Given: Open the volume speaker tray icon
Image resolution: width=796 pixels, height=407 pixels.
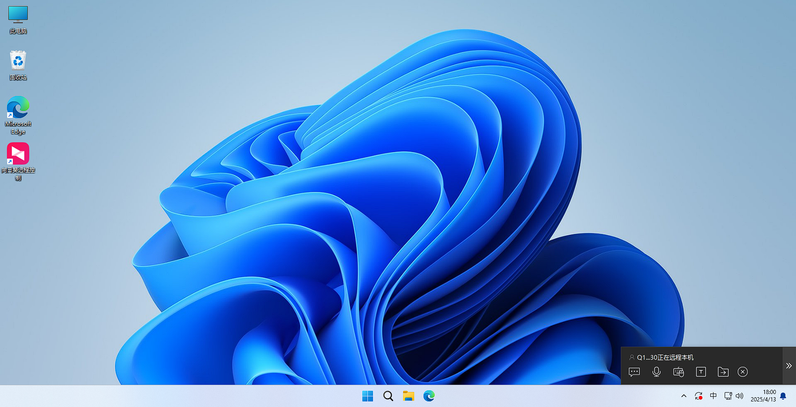Looking at the screenshot, I should (x=739, y=396).
